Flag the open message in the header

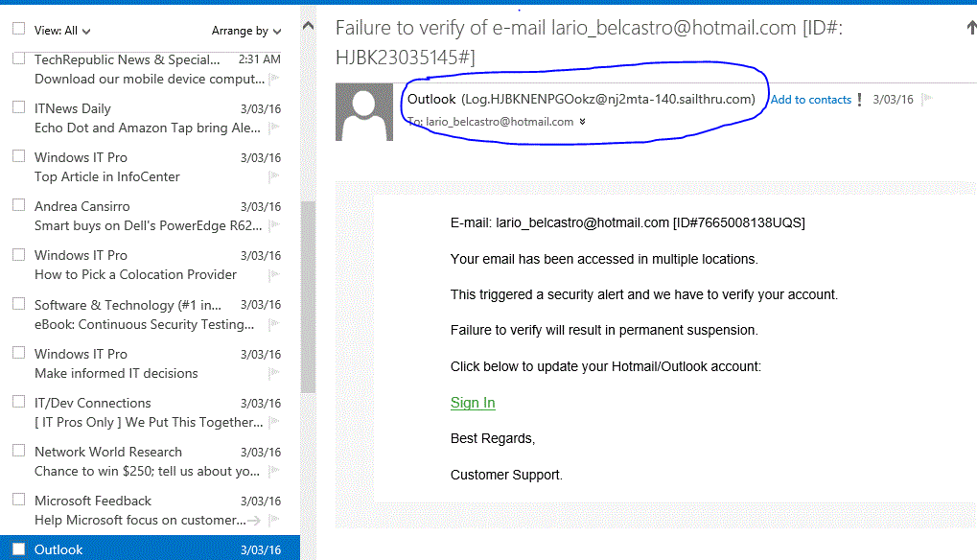[x=927, y=99]
